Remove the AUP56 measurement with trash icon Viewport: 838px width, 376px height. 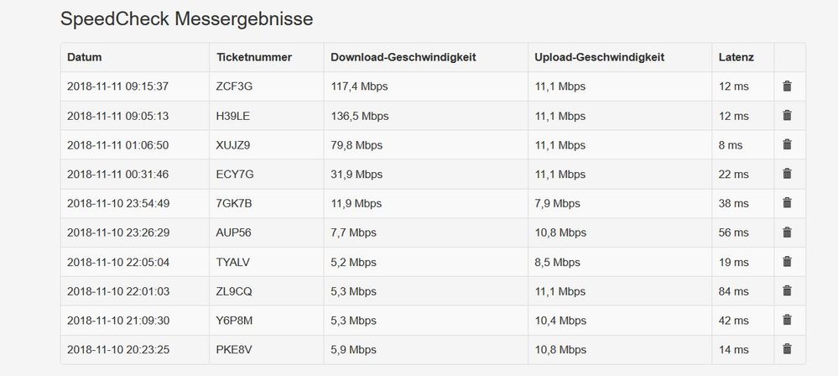(787, 232)
